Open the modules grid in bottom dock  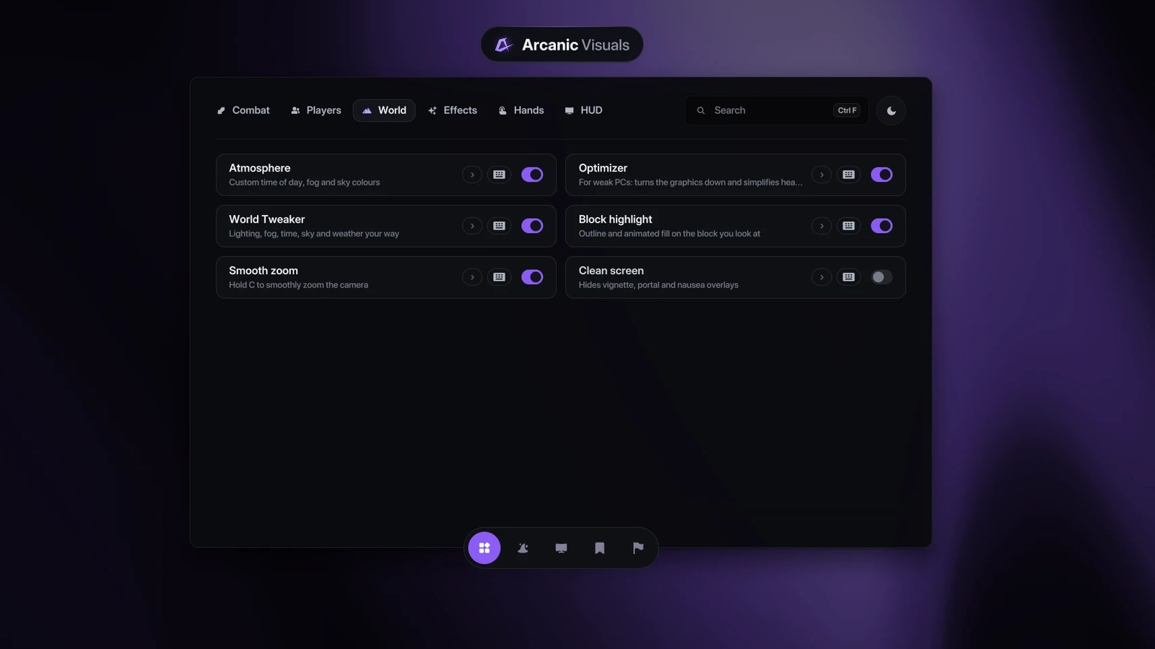(484, 548)
